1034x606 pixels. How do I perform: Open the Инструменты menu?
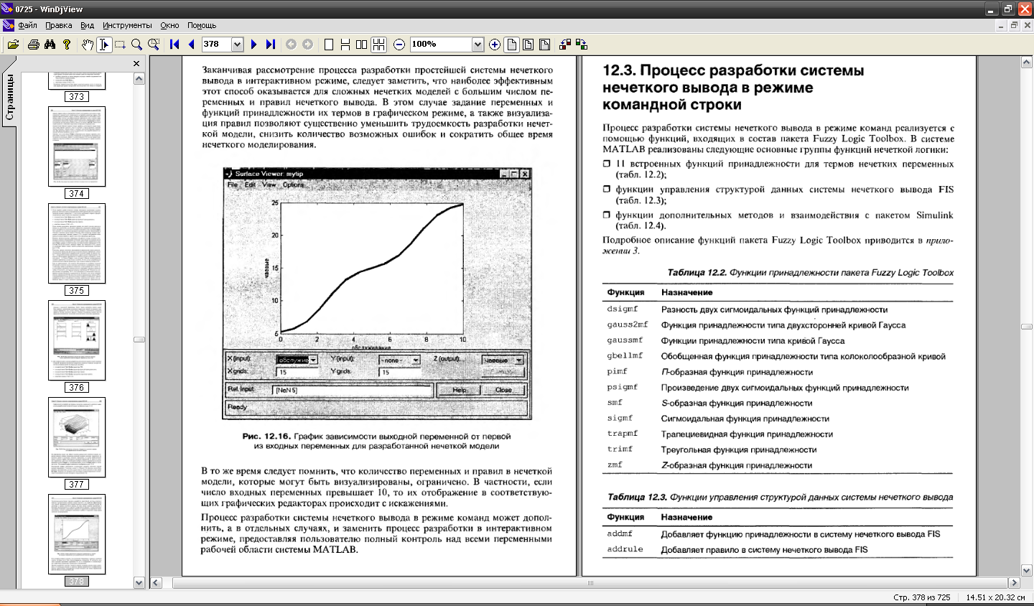127,25
